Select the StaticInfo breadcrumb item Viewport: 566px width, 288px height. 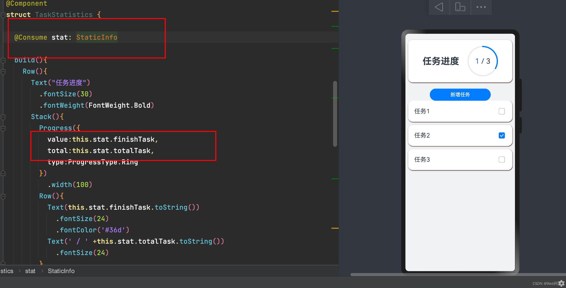click(x=61, y=271)
